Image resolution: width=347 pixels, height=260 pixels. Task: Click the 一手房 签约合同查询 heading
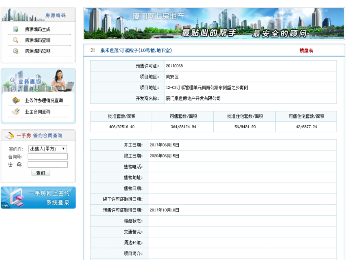pos(39,135)
